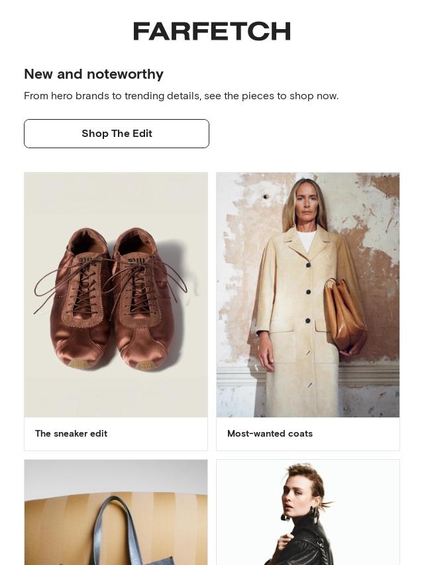This screenshot has height=565, width=424.
Task: Open the silver tote bag image
Action: tap(116, 512)
